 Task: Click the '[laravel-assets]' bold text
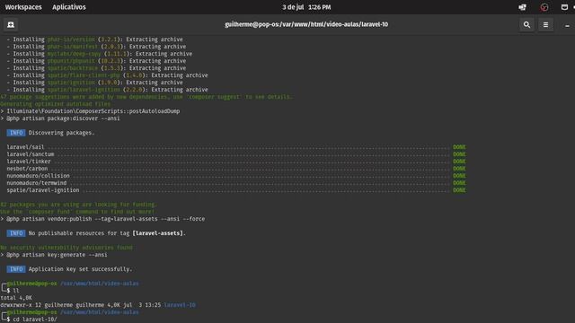(158, 233)
